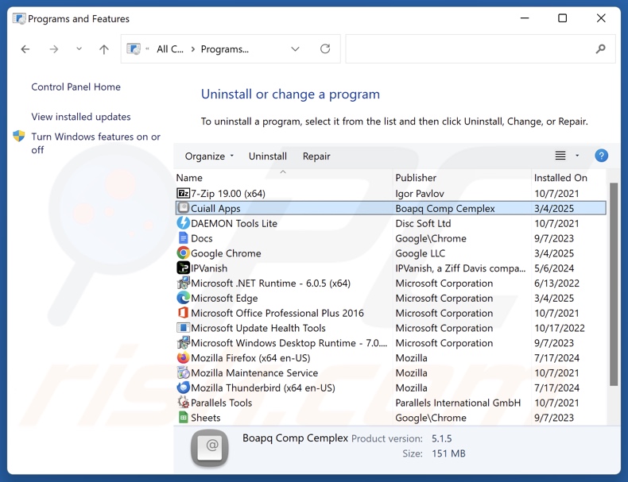Click the DAEMON Tools Lite lightning icon

coord(183,223)
